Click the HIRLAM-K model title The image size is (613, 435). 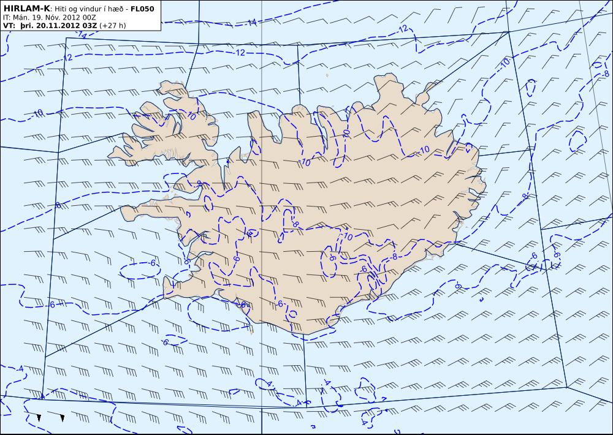pyautogui.click(x=27, y=9)
